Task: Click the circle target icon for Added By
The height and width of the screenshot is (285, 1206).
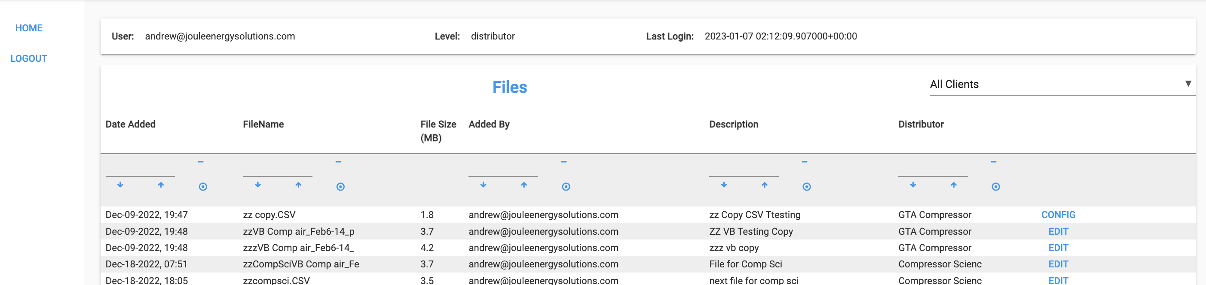Action: 566,187
